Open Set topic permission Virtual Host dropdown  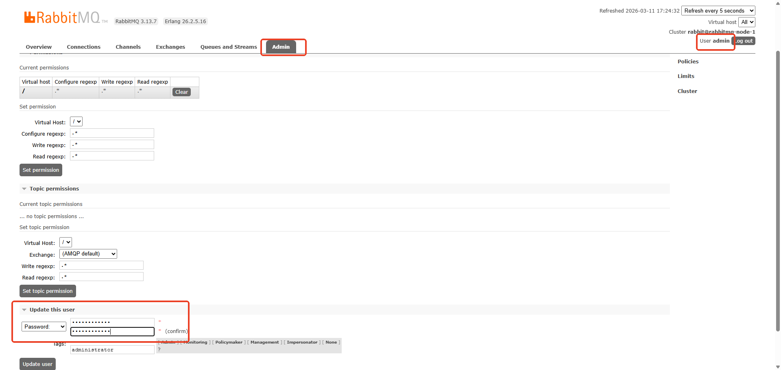[x=66, y=242]
